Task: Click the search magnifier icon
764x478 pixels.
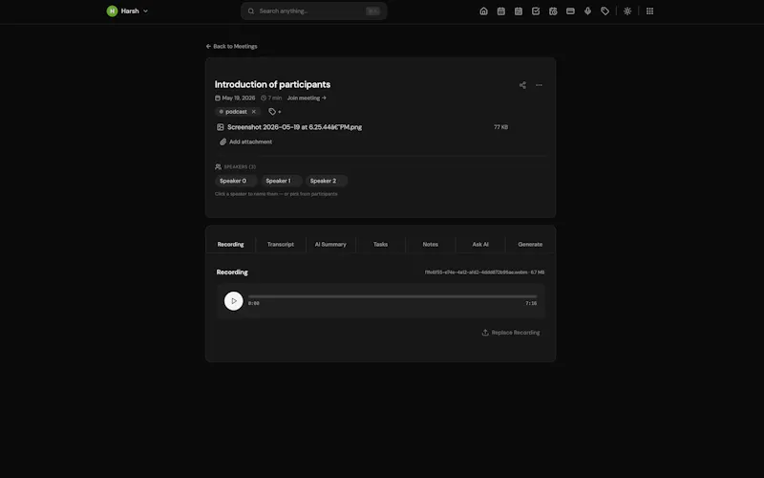Action: (251, 11)
